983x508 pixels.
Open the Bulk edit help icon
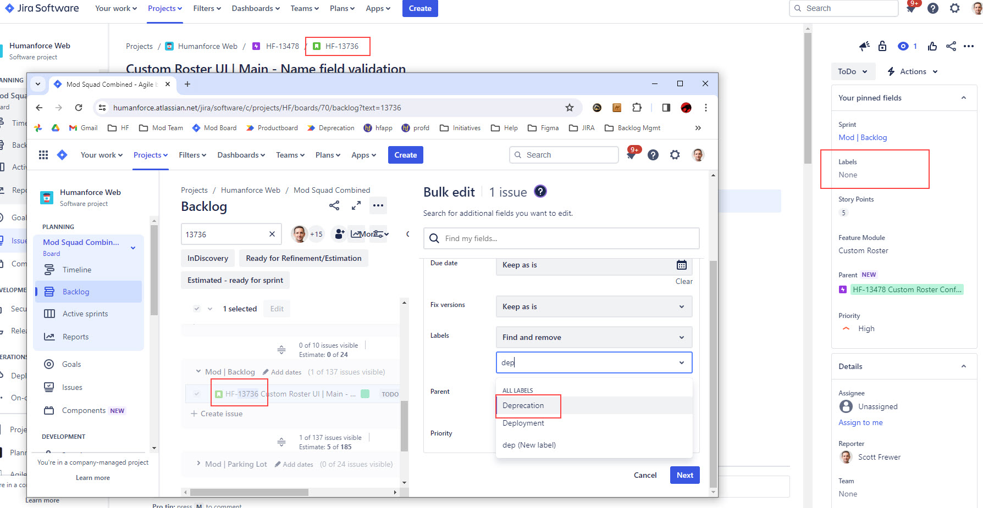click(540, 191)
